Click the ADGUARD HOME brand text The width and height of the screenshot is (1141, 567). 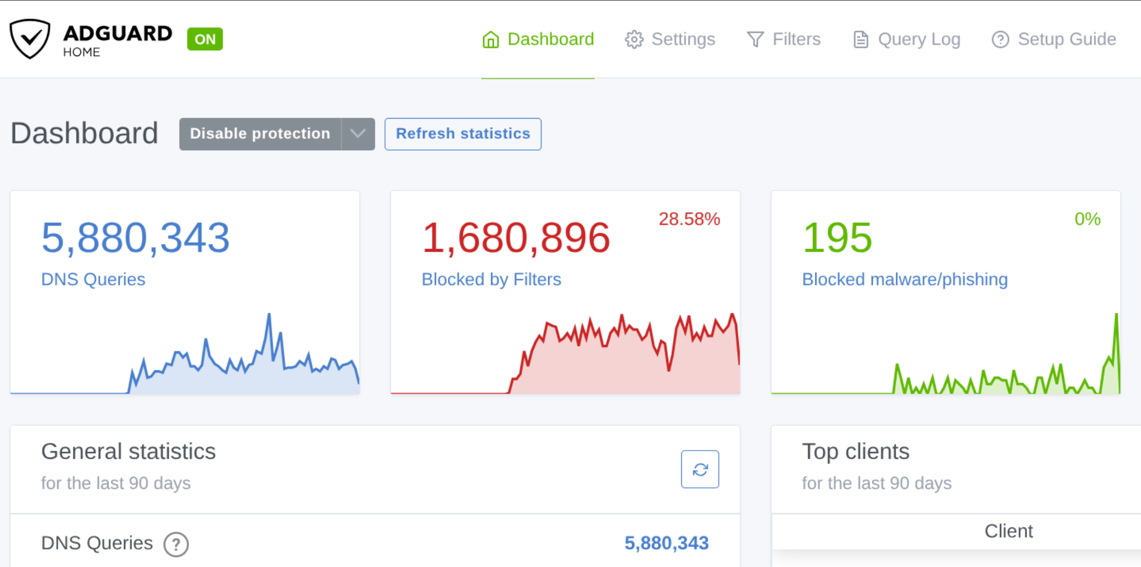pyautogui.click(x=118, y=40)
